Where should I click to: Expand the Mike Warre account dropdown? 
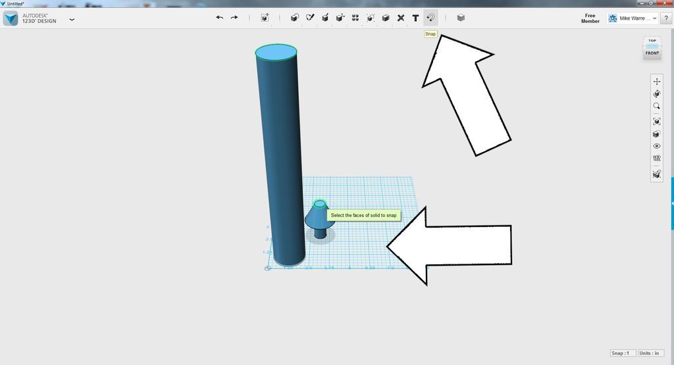(633, 18)
